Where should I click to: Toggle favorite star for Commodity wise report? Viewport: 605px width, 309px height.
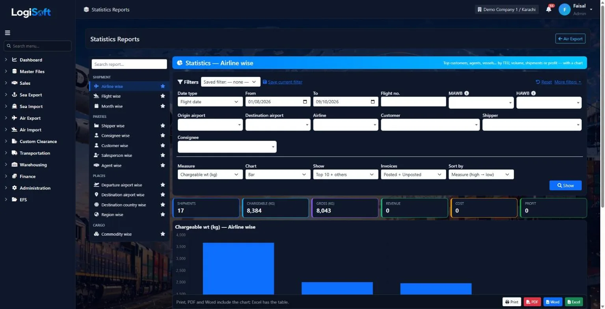click(x=163, y=234)
